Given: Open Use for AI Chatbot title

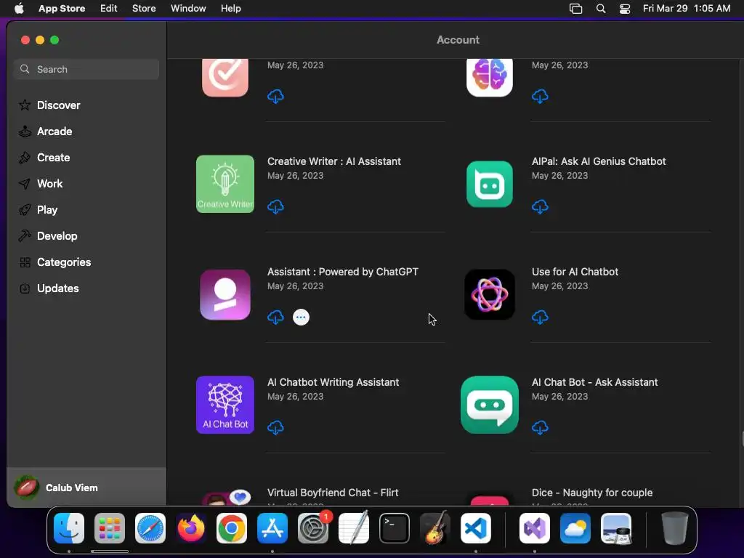Looking at the screenshot, I should [x=575, y=272].
